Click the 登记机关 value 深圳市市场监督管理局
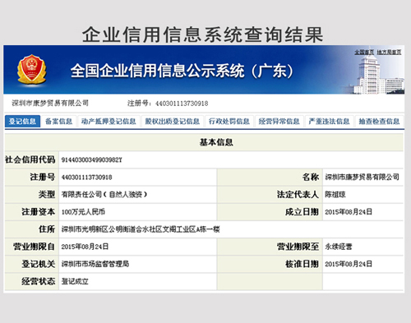 (x=95, y=264)
